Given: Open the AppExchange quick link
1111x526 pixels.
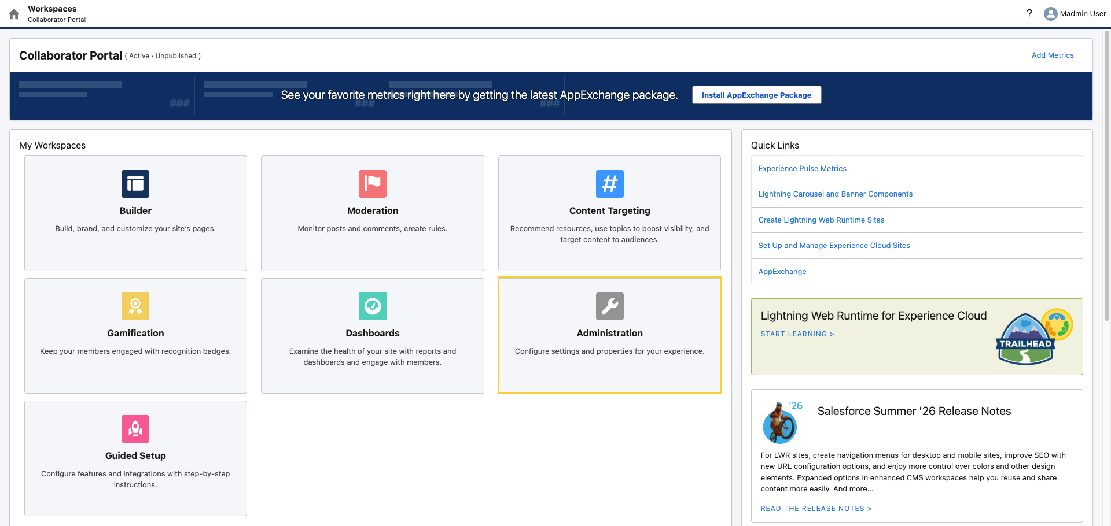Looking at the screenshot, I should pos(782,272).
